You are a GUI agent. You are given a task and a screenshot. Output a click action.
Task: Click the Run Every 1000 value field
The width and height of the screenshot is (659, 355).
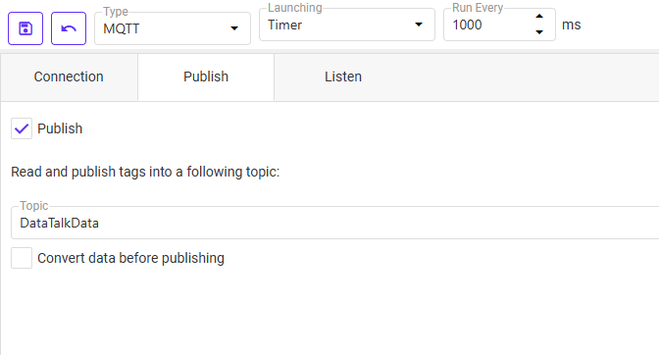tap(489, 25)
